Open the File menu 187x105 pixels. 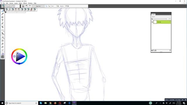(4, 3)
